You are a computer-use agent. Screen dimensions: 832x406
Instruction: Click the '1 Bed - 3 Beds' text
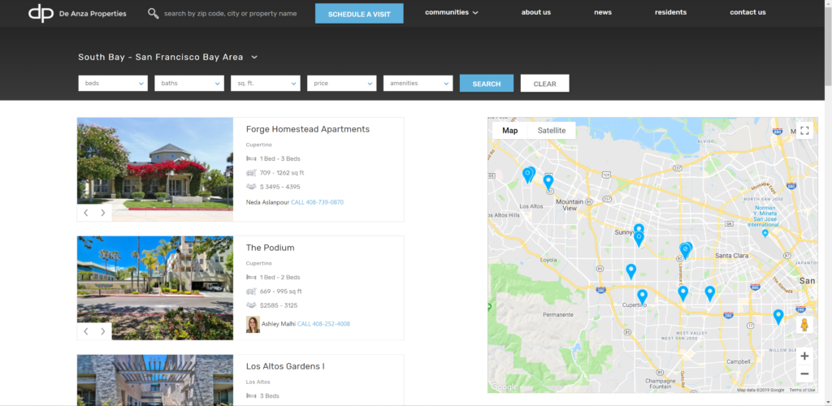[280, 158]
